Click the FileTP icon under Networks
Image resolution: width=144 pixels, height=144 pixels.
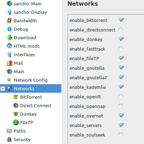[x=16, y=122]
